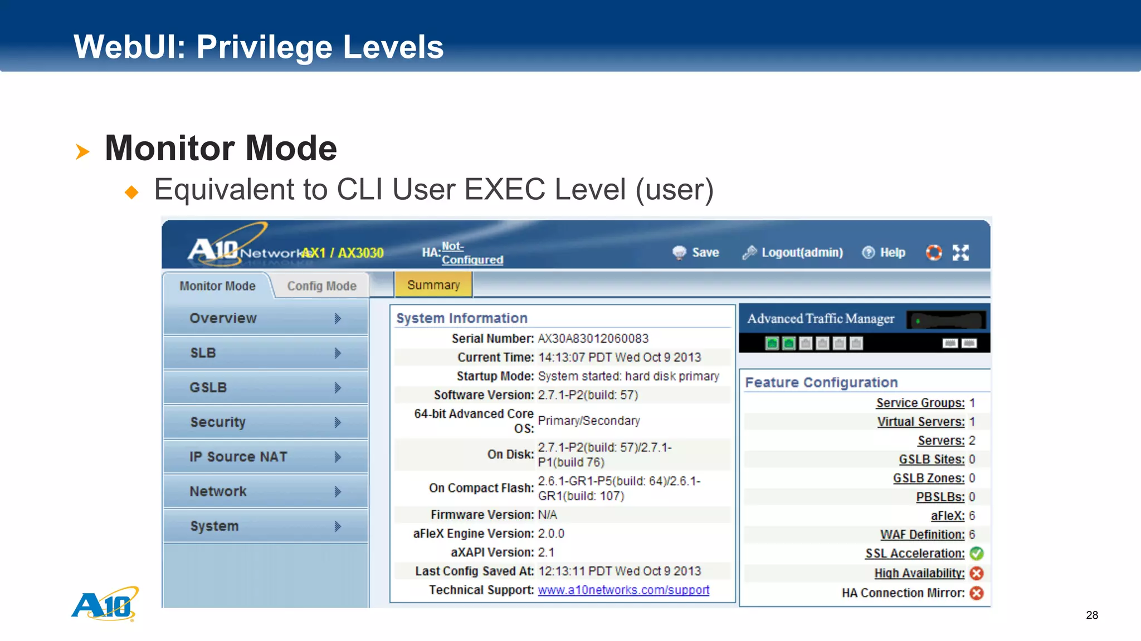1141x641 pixels.
Task: Click the Help question mark icon
Action: (868, 253)
